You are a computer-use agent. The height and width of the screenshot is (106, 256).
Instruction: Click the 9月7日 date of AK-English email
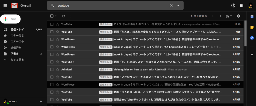[x=236, y=47]
